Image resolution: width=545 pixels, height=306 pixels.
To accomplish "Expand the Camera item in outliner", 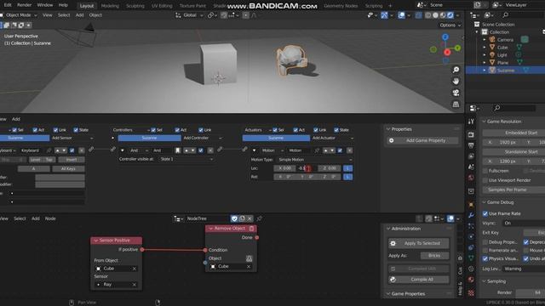I will click(485, 40).
